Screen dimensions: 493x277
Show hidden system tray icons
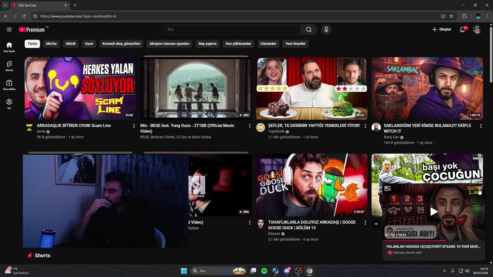tap(444, 271)
